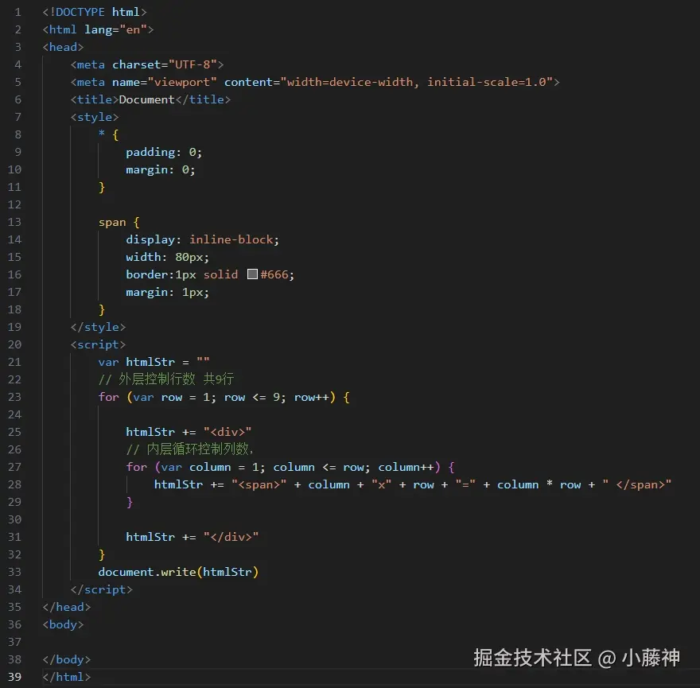Click the var htmlStr declaration on line 21
The width and height of the screenshot is (700, 688).
click(x=154, y=362)
